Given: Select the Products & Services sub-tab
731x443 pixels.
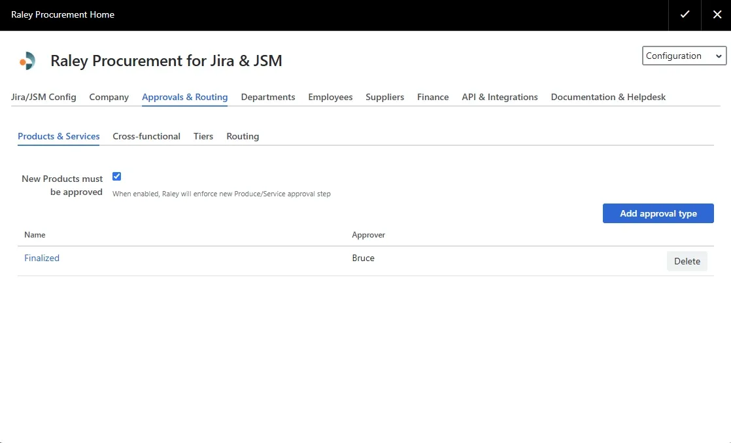Looking at the screenshot, I should 59,136.
